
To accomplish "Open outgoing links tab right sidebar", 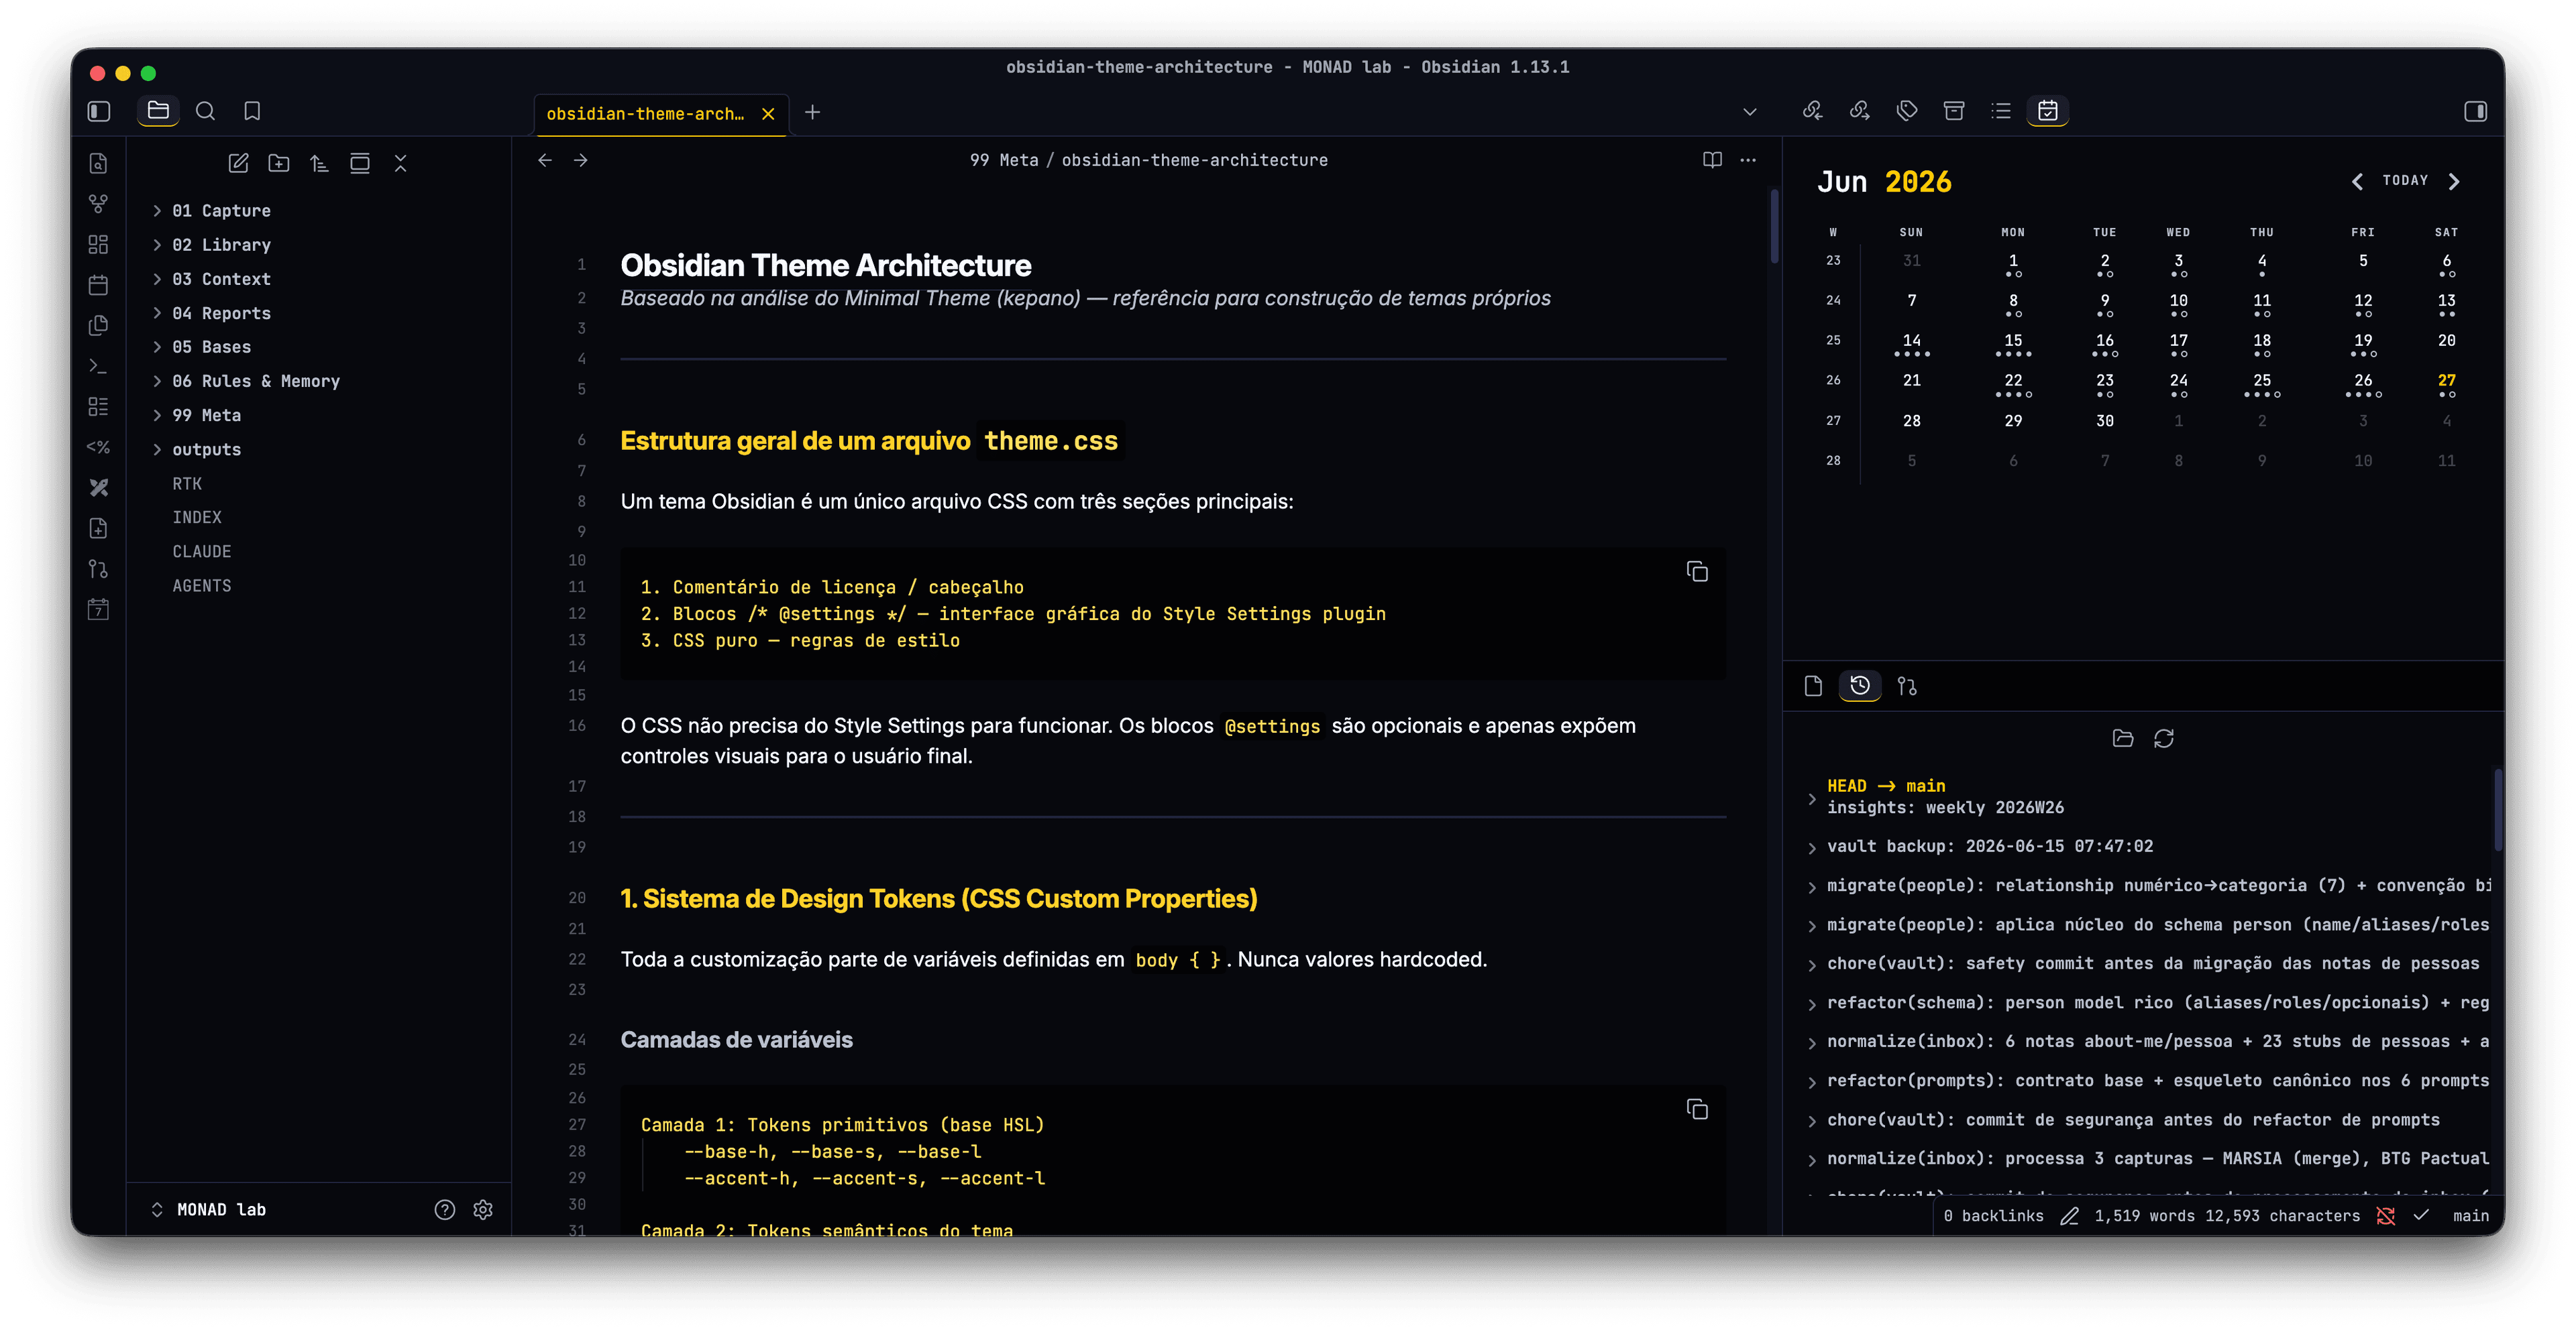I will click(x=1859, y=111).
